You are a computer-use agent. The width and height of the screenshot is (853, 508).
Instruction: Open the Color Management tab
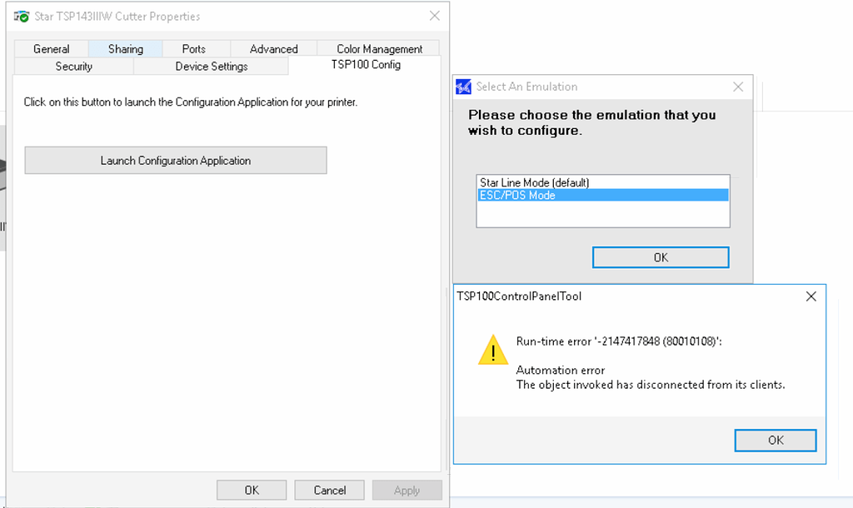(x=377, y=48)
